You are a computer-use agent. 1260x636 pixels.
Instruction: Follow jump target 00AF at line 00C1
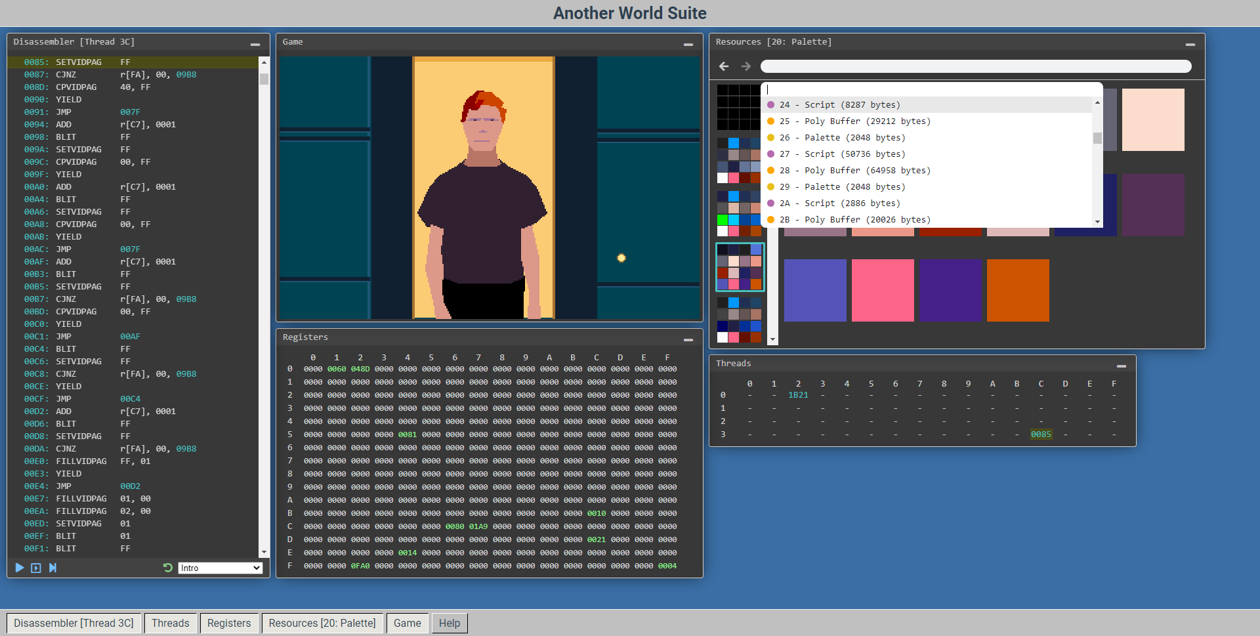coord(130,337)
